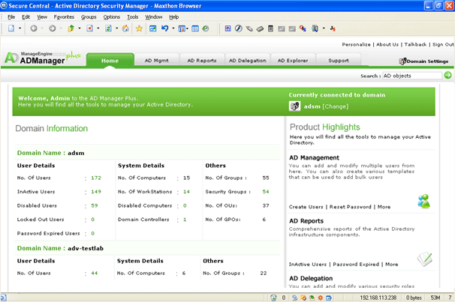Click the Create Users link
This screenshot has height=302, width=455.
[x=306, y=207]
